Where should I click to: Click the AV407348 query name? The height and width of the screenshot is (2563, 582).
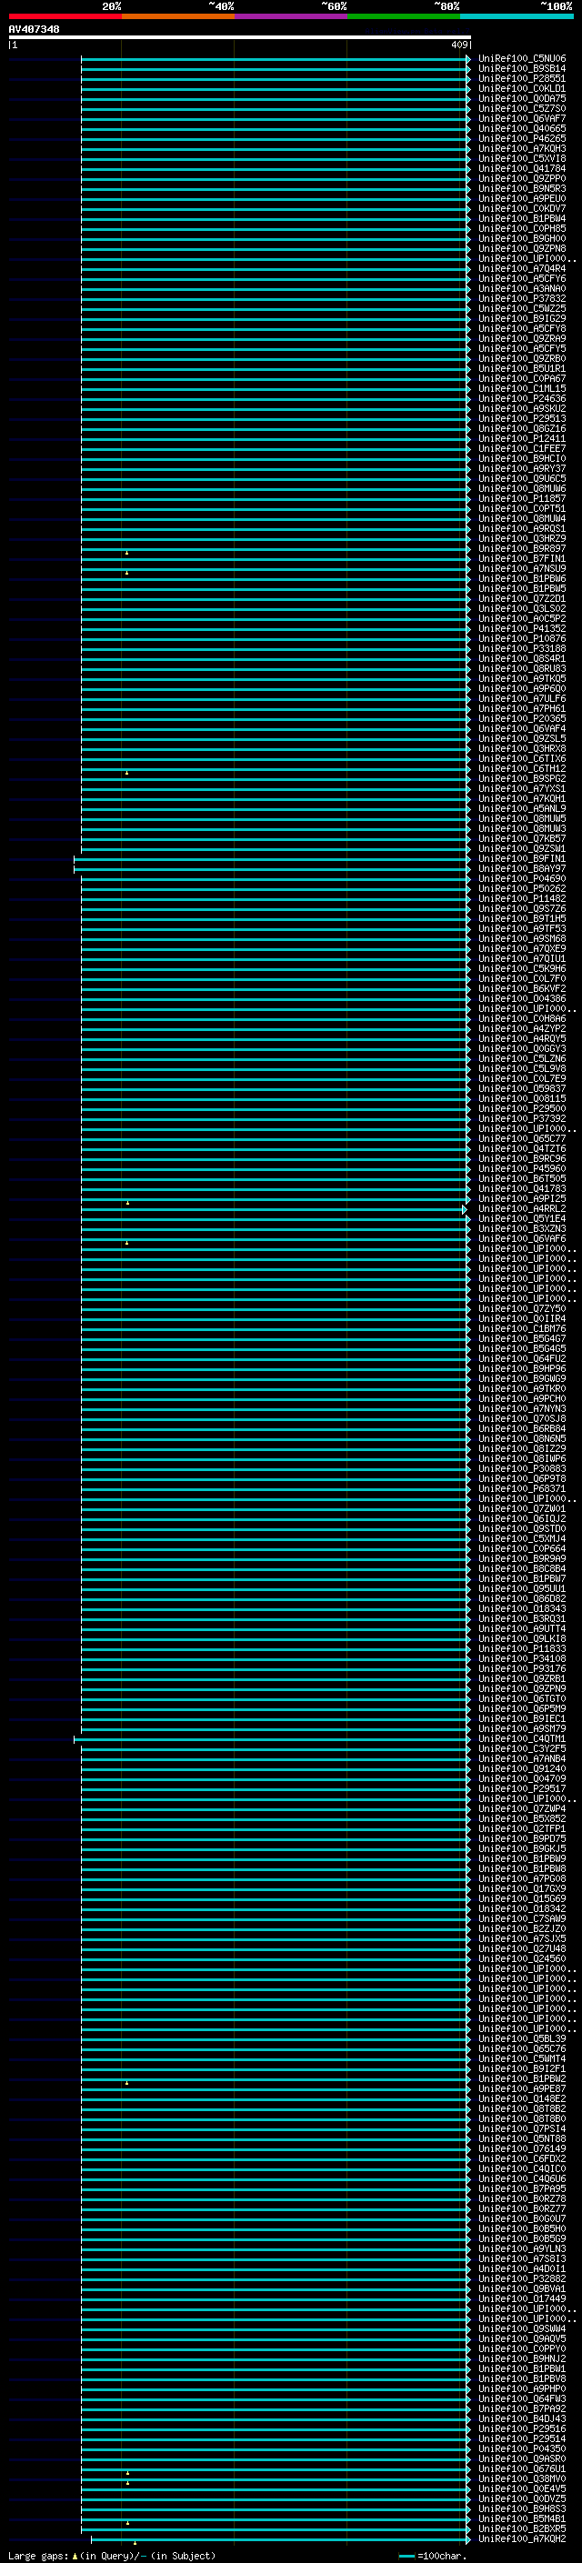point(34,29)
